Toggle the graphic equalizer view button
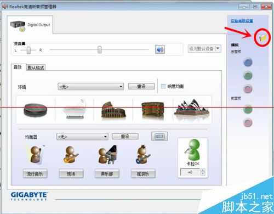Image resolution: width=274 pixels, height=214 pixels. tap(159, 137)
